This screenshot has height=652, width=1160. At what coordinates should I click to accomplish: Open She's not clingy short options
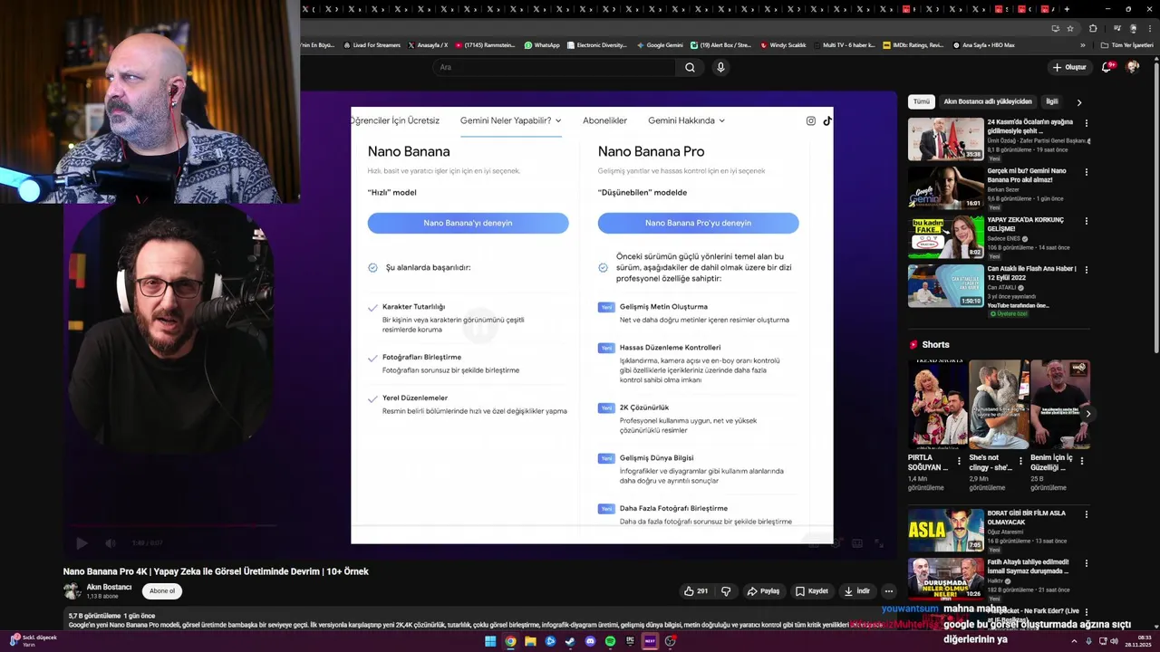click(x=1021, y=460)
